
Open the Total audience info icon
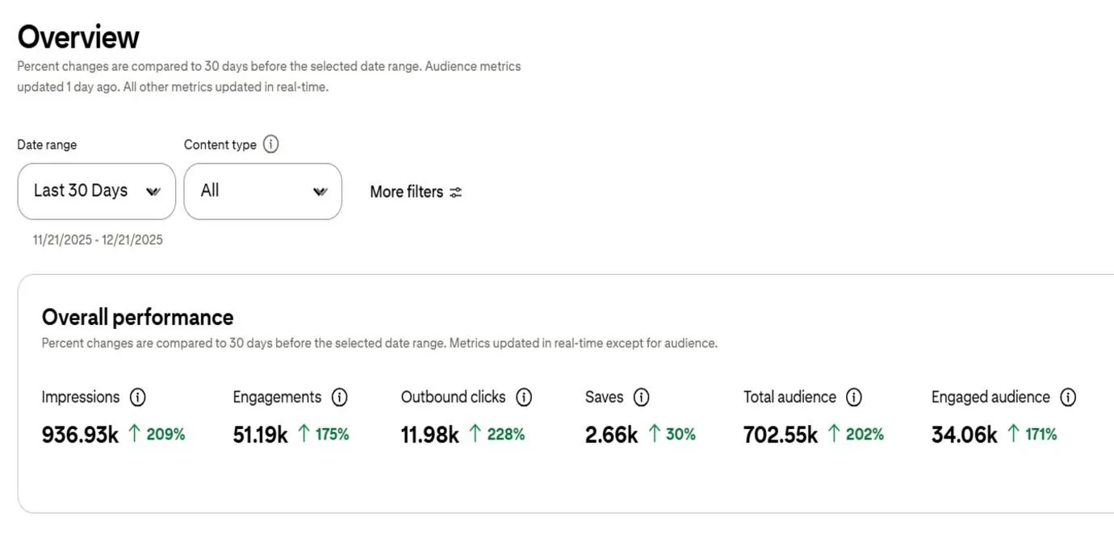click(x=854, y=398)
